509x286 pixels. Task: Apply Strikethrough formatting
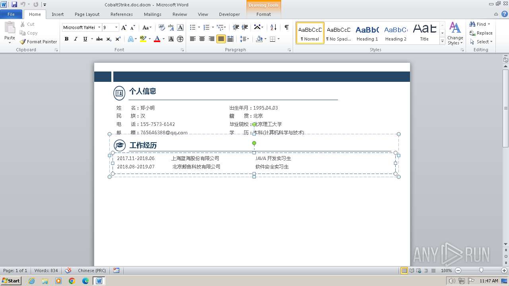[x=99, y=39]
